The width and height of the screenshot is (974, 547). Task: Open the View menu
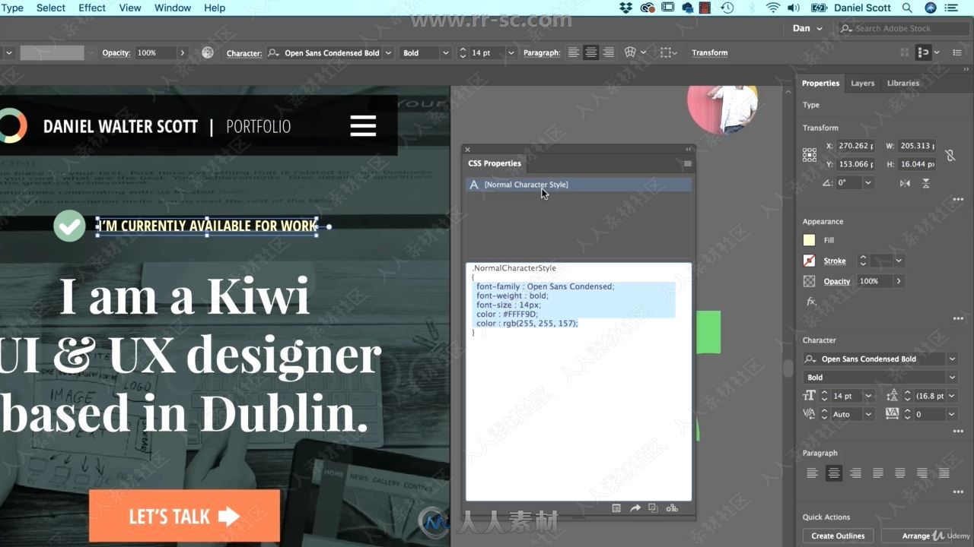coord(130,8)
